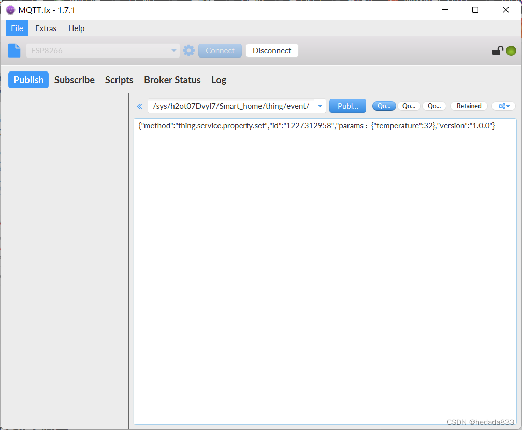Switch to the Broker Status tab

pyautogui.click(x=172, y=80)
